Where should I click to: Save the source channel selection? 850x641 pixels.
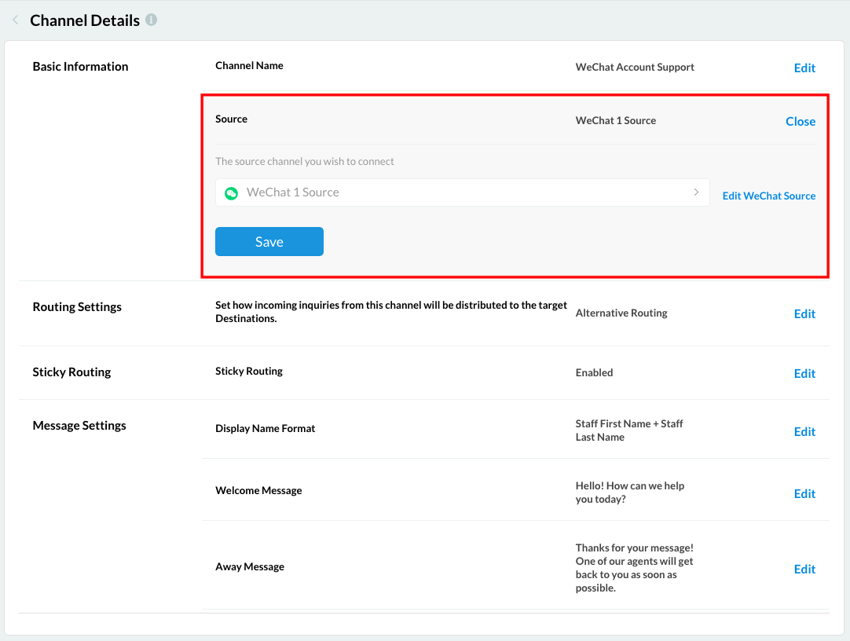coord(269,242)
